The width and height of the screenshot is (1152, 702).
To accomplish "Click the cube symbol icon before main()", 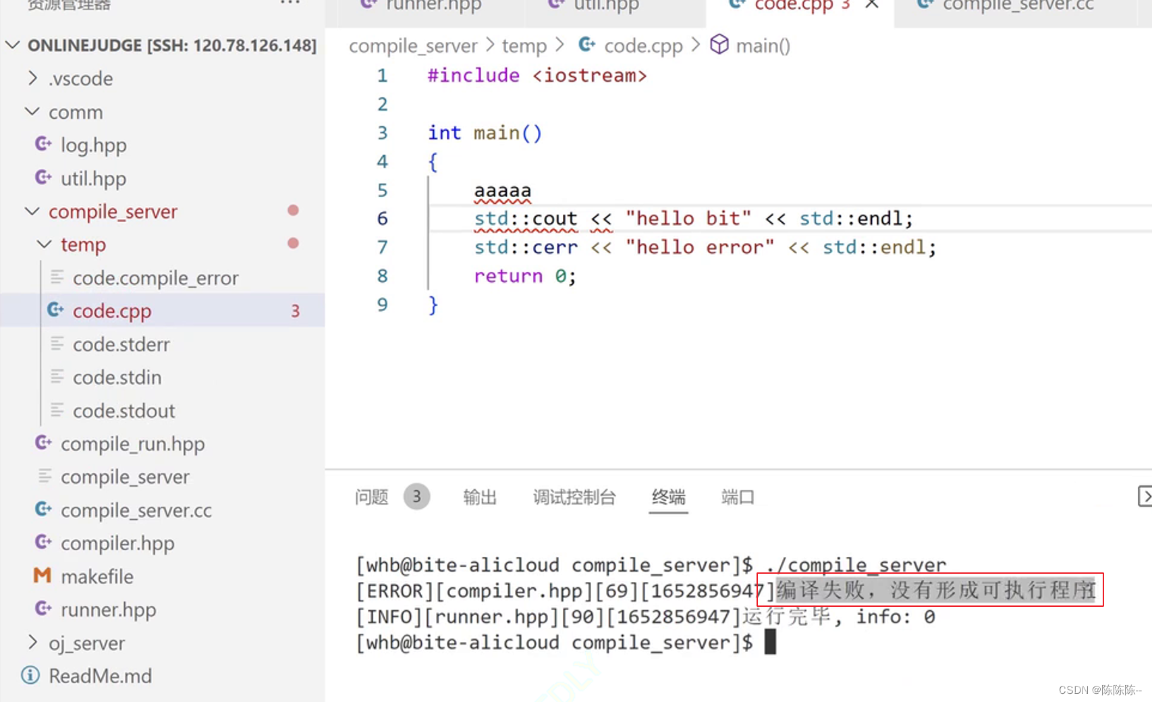I will pyautogui.click(x=719, y=45).
